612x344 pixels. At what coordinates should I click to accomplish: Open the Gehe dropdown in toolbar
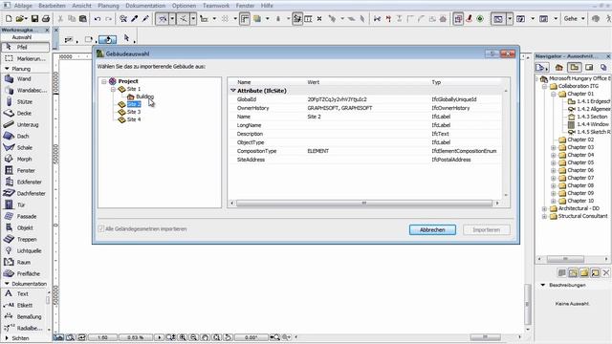(574, 19)
